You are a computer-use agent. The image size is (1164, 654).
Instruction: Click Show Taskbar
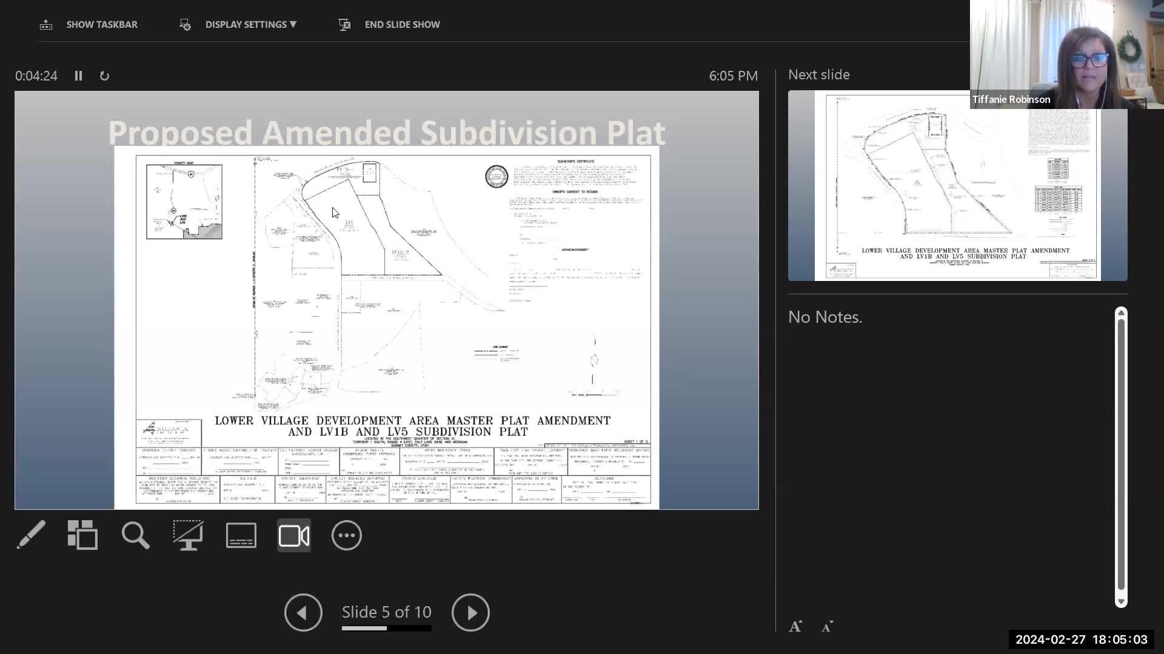[x=89, y=25]
